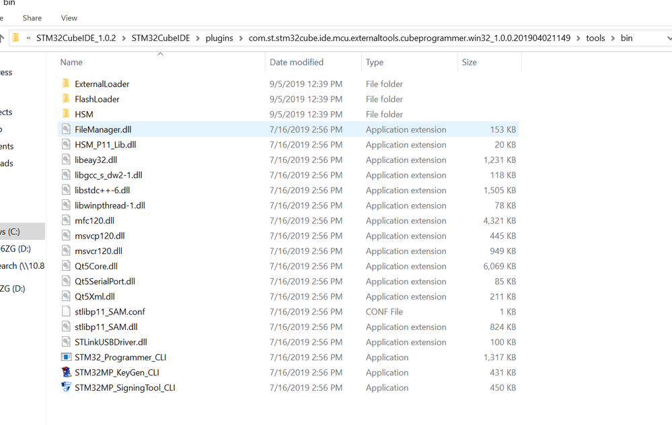Select STM32MP_KeyGen_CLI by its name

tap(117, 372)
